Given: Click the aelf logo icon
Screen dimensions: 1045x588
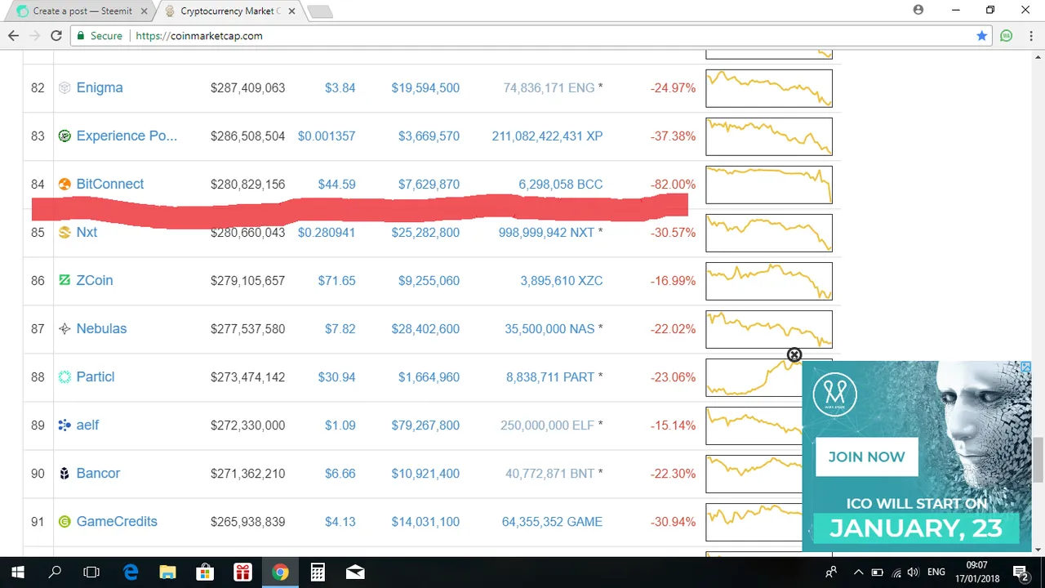Looking at the screenshot, I should [x=64, y=425].
